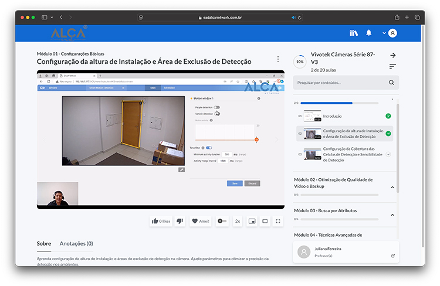Open Juliana Ferreira profile external link

393,256
